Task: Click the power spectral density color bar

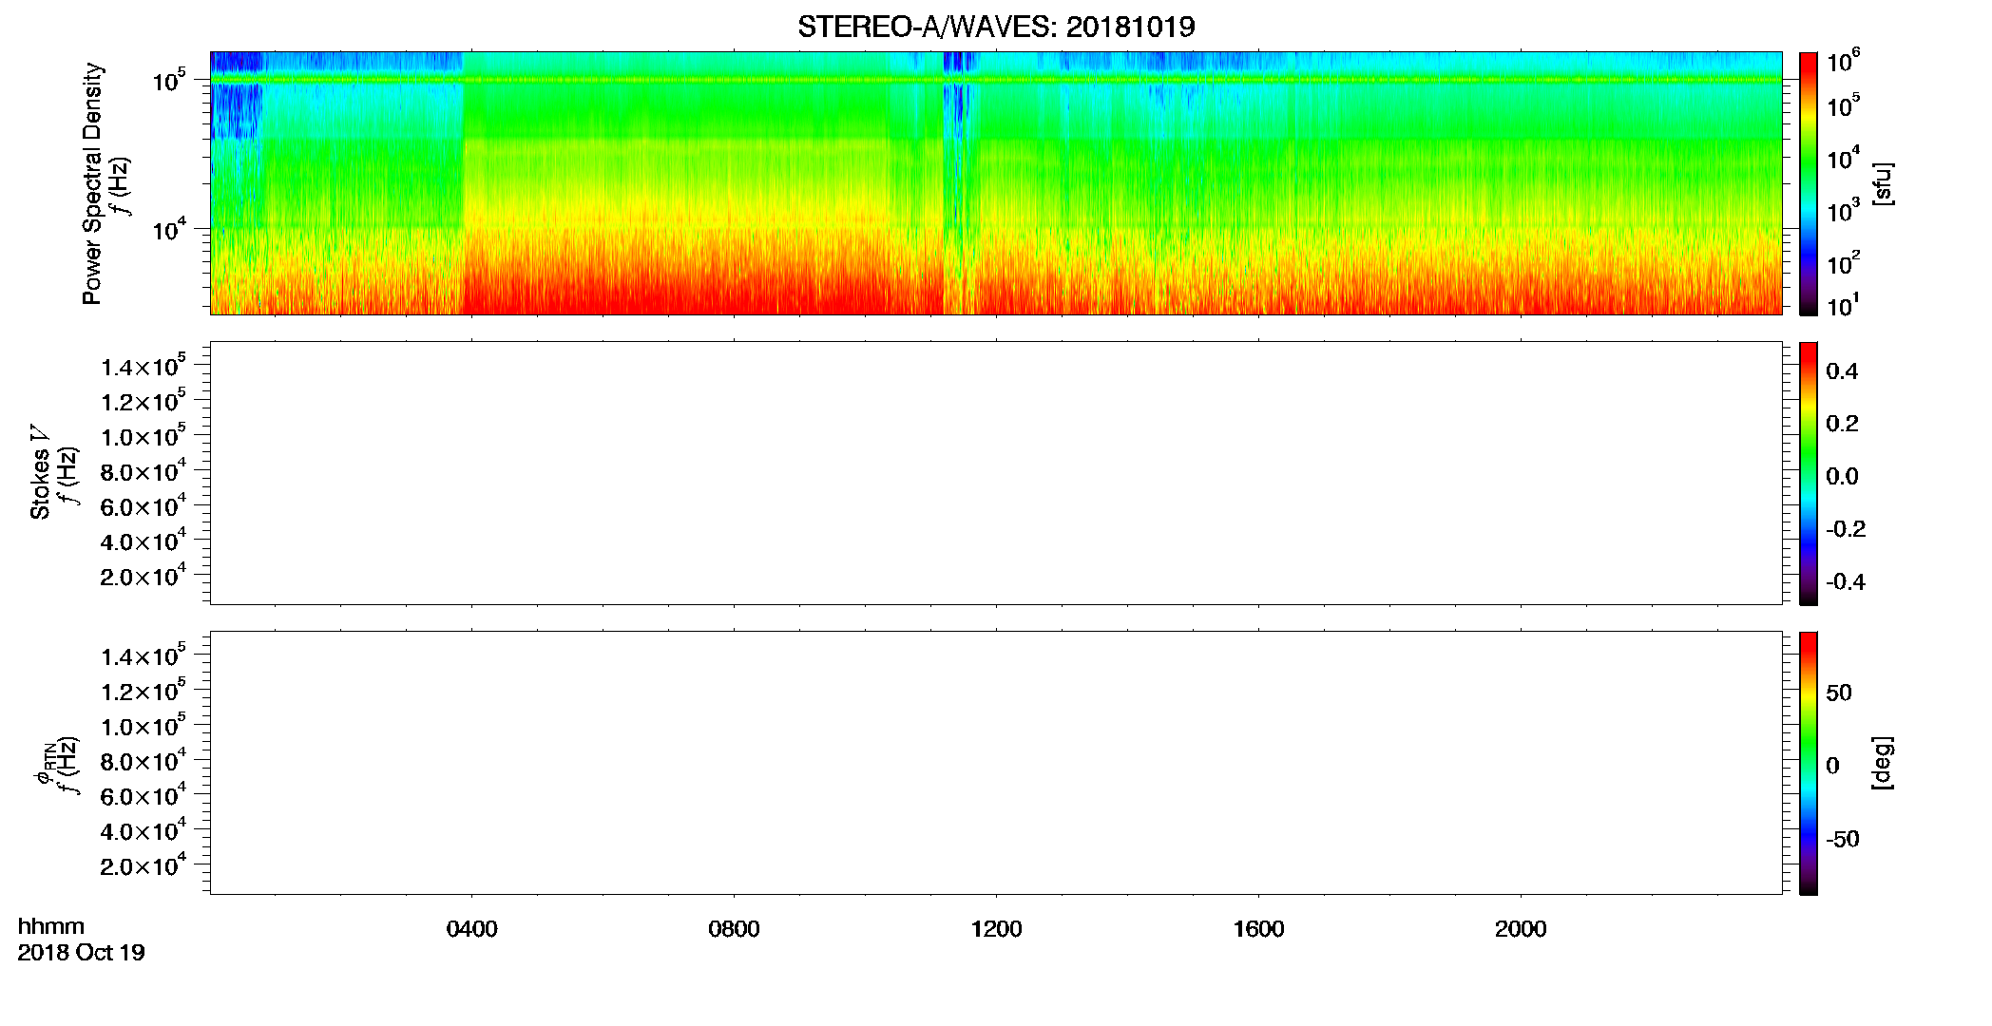Action: pos(1808,183)
